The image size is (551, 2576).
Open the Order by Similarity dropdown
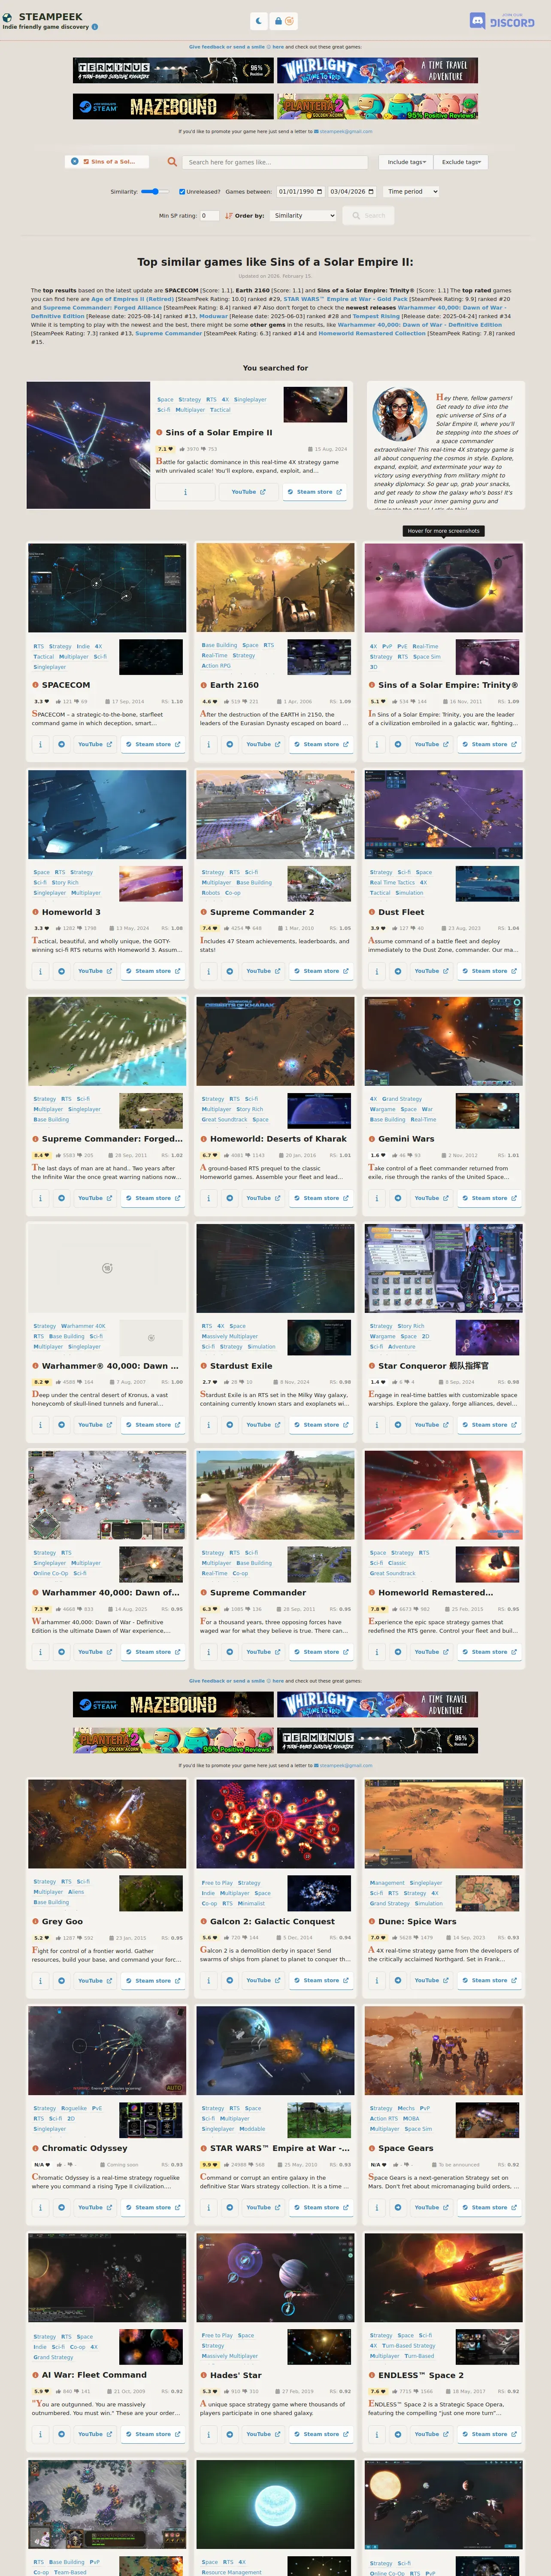pos(303,215)
